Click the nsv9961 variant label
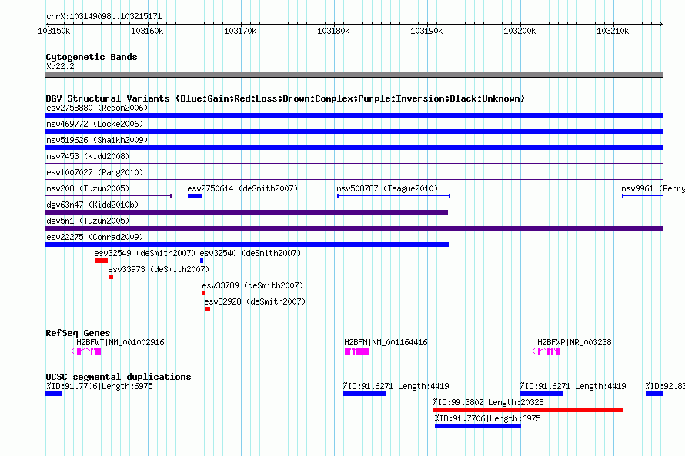The height and width of the screenshot is (456, 685). pyautogui.click(x=653, y=188)
